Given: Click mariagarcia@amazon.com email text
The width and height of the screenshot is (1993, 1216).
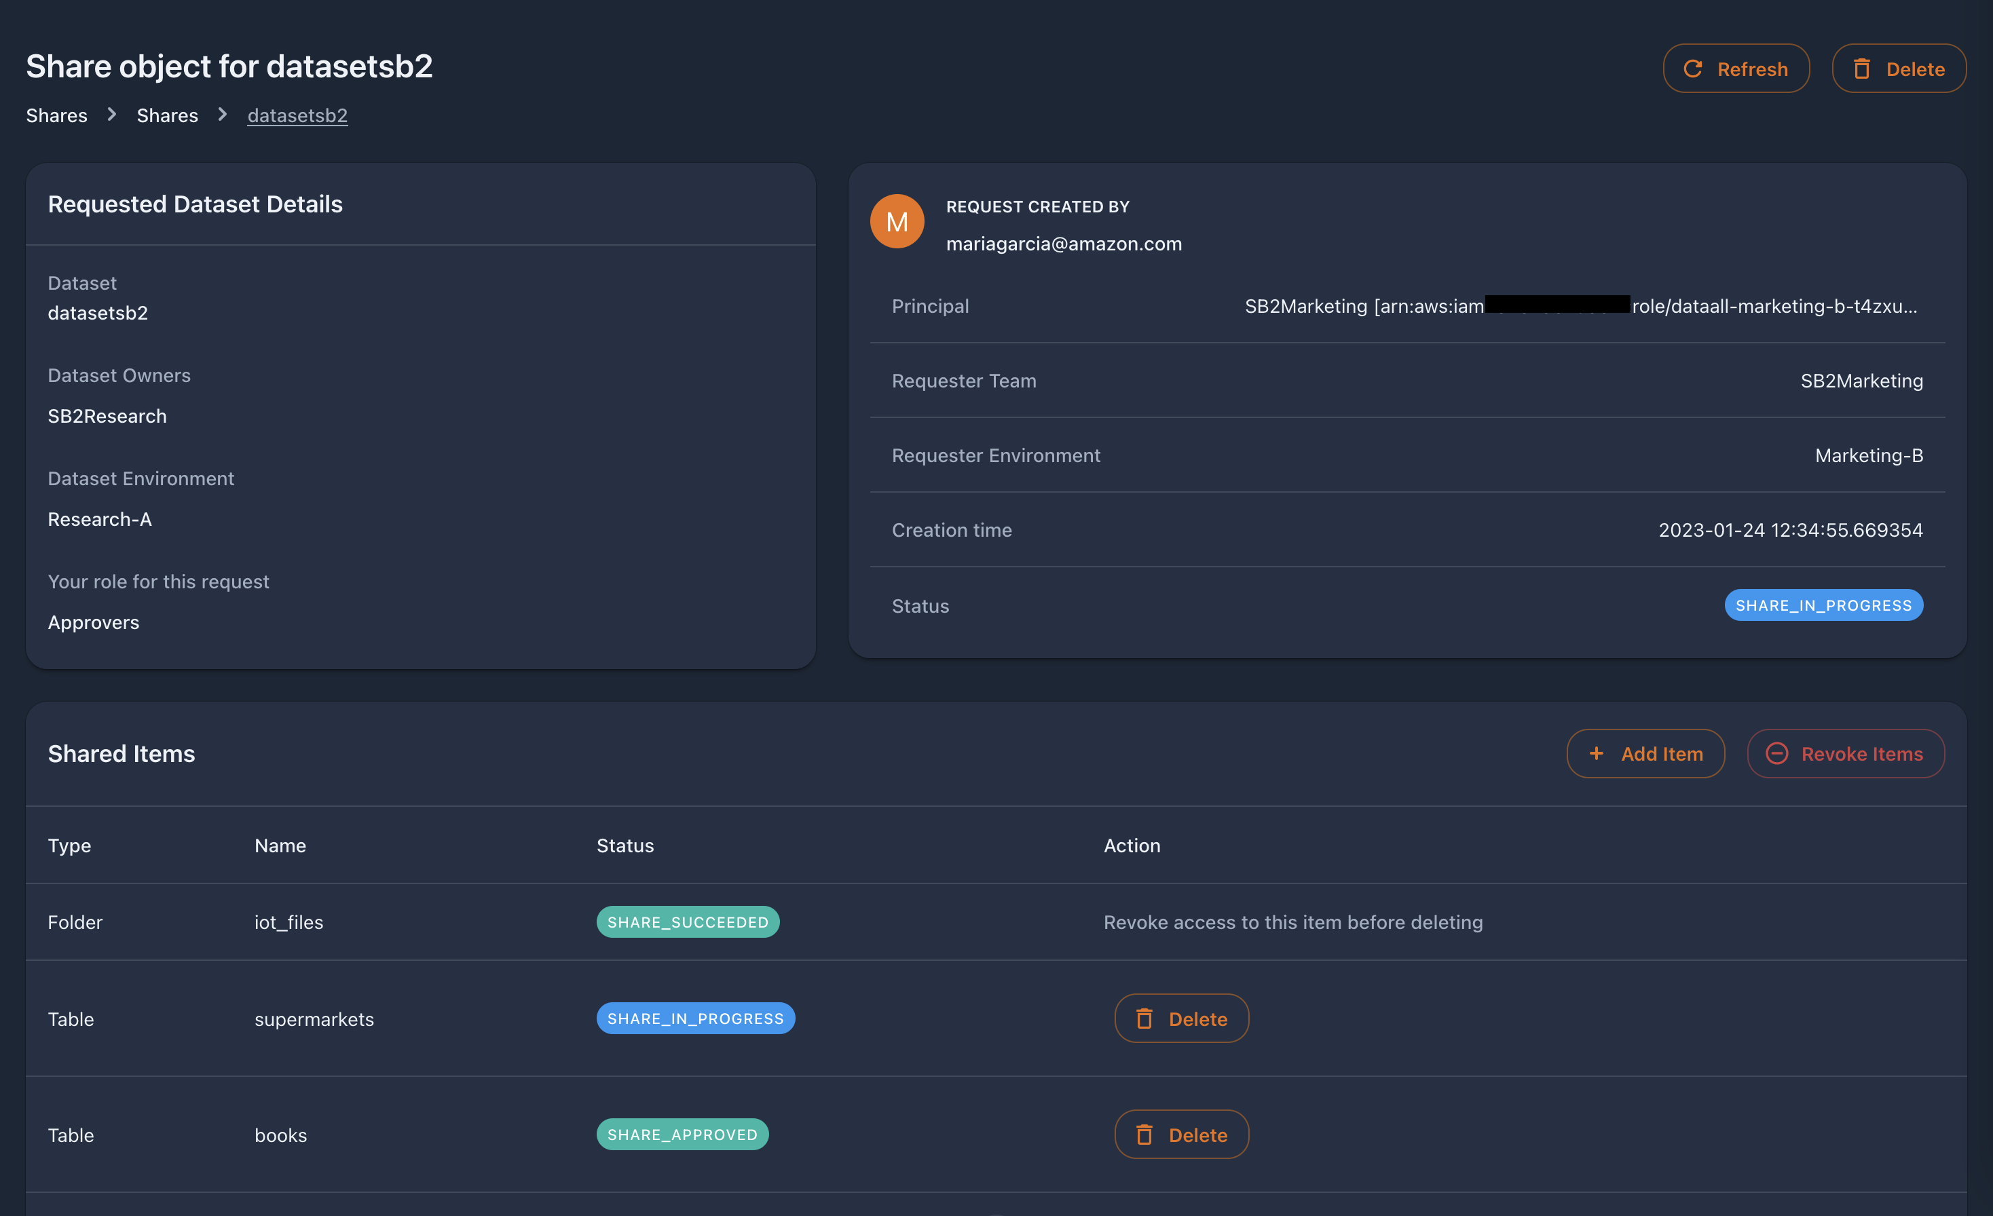Looking at the screenshot, I should click(1064, 244).
